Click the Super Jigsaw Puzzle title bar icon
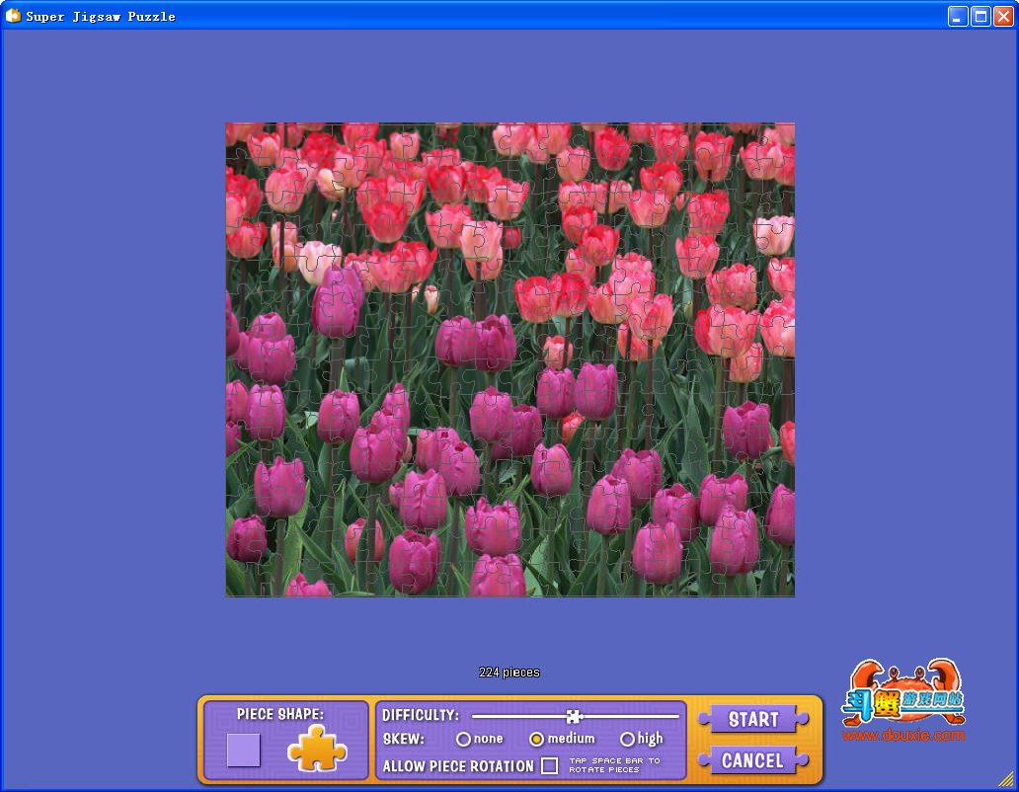Viewport: 1019px width, 792px height. [x=13, y=16]
